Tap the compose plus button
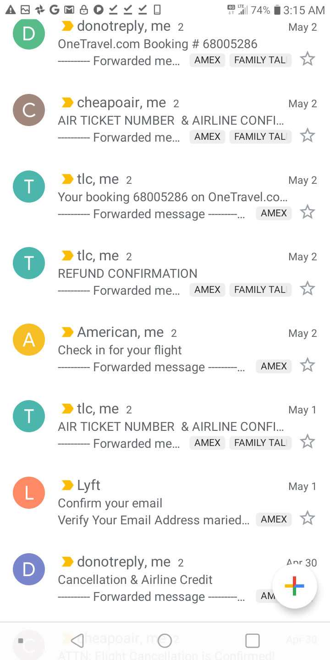 pyautogui.click(x=294, y=586)
